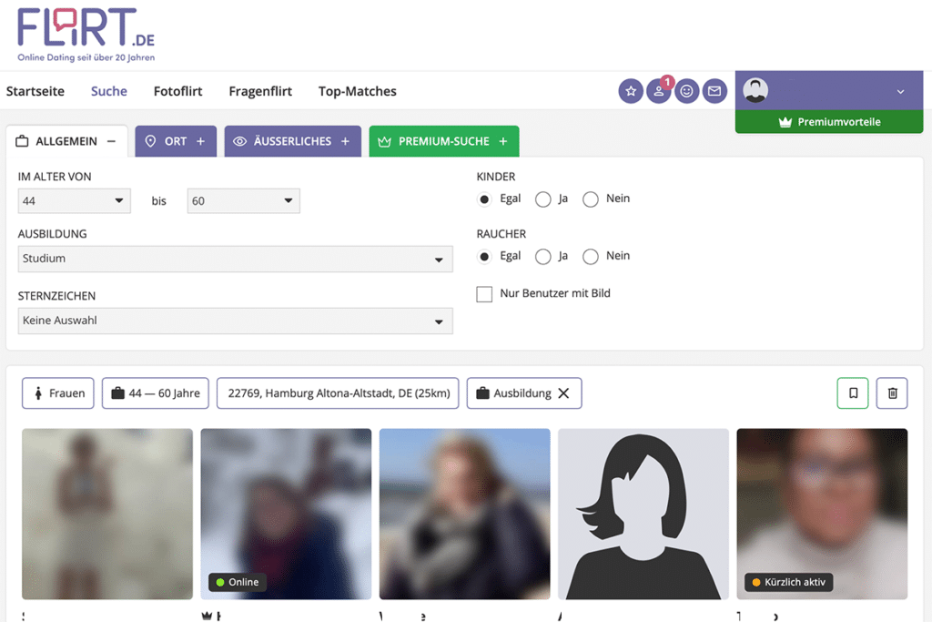Click the smiley face icon
Image resolution: width=932 pixels, height=622 pixels.
point(687,91)
